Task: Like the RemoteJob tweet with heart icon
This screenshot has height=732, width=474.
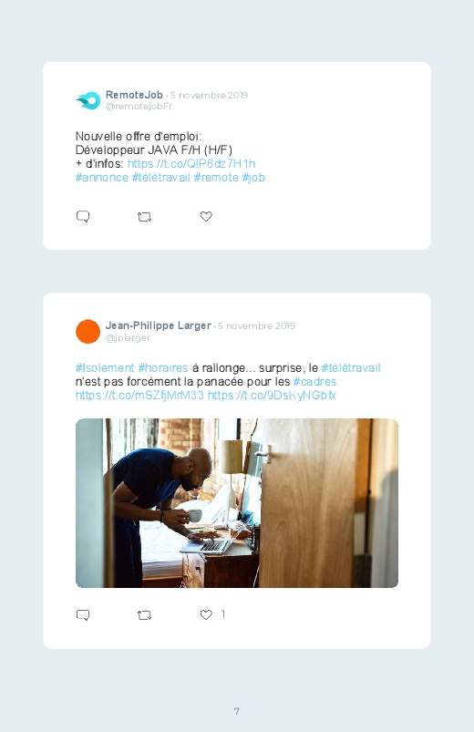Action: (206, 216)
